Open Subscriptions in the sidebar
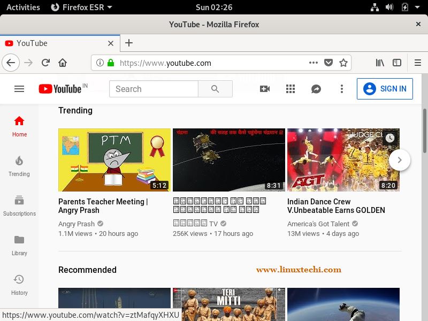 click(x=19, y=205)
